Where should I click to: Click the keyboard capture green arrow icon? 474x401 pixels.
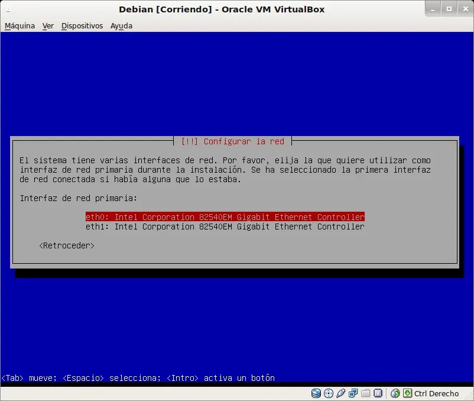click(407, 393)
